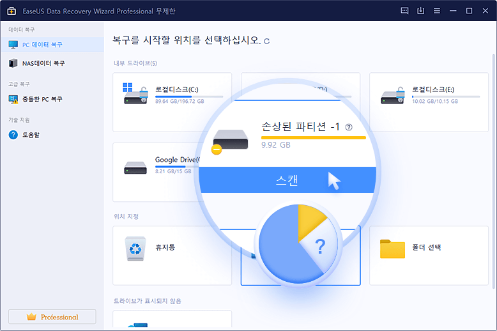Click the damaged partition drive icon
This screenshot has width=497, height=331.
[x=229, y=139]
